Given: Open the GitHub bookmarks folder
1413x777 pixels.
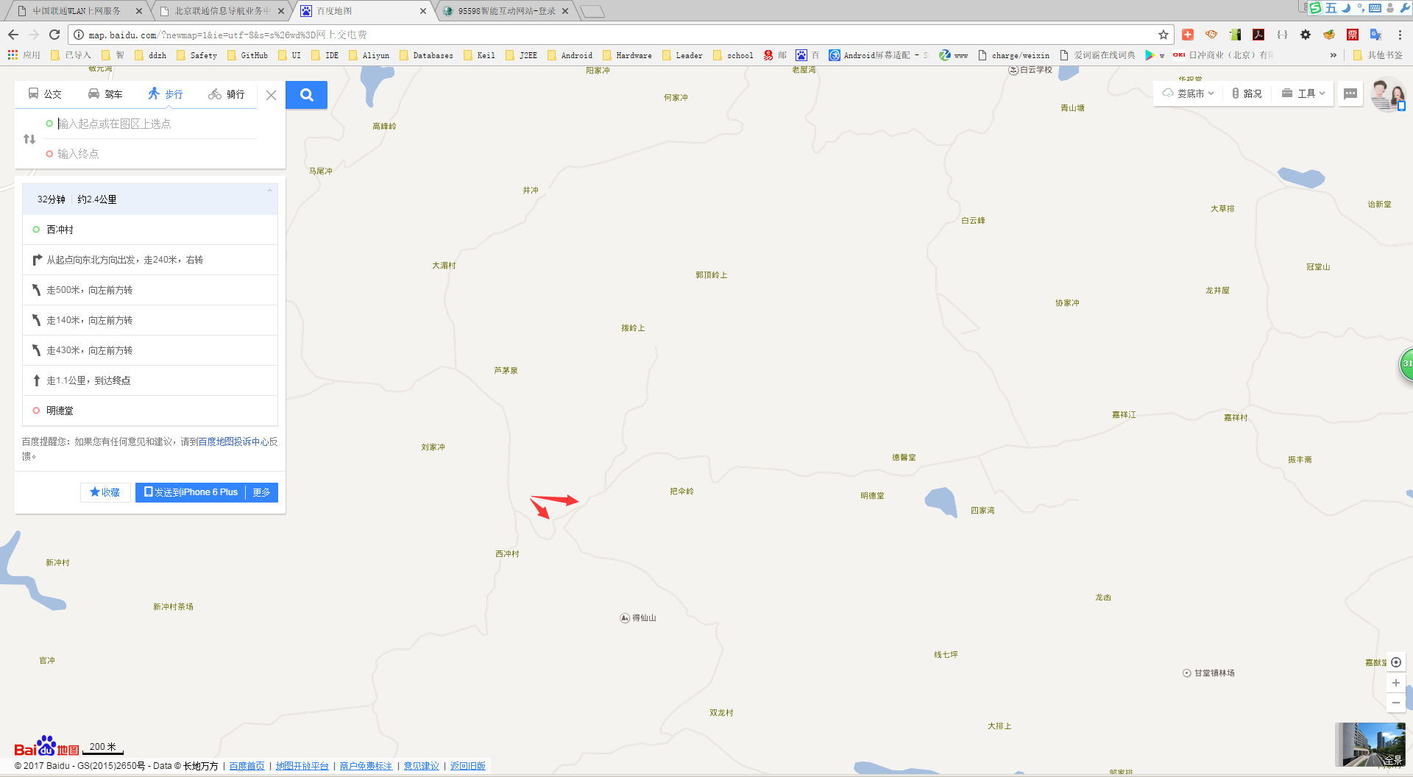Looking at the screenshot, I should [247, 55].
